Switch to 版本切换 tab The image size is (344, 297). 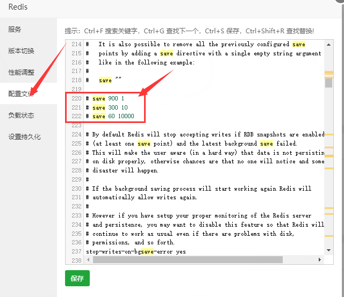(21, 50)
